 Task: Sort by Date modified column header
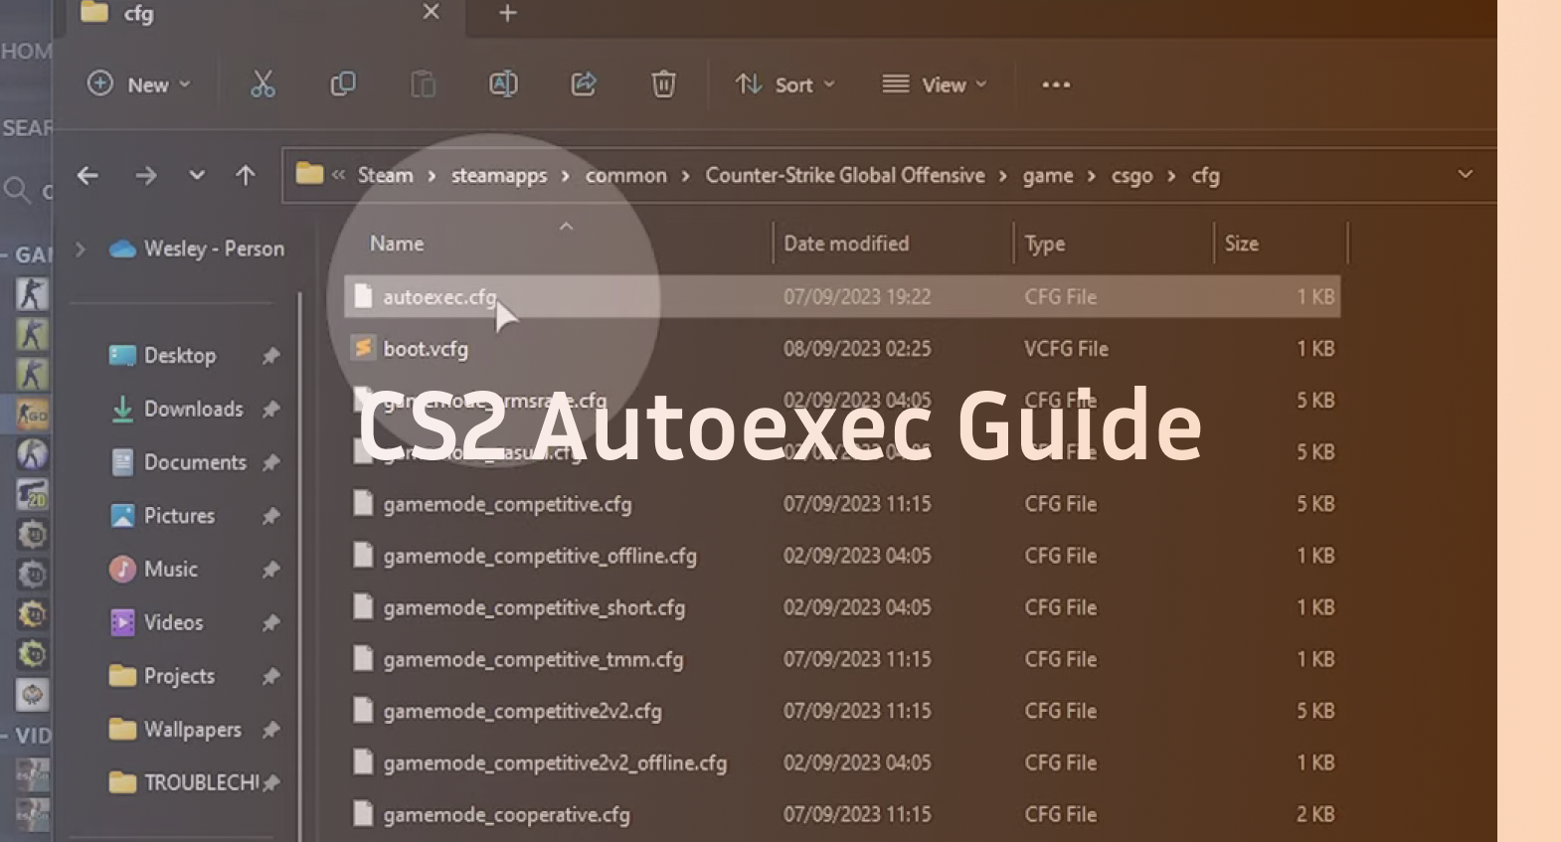846,244
